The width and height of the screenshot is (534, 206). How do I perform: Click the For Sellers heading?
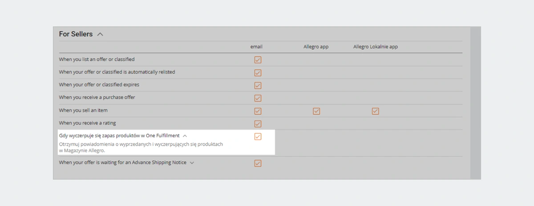tap(76, 34)
